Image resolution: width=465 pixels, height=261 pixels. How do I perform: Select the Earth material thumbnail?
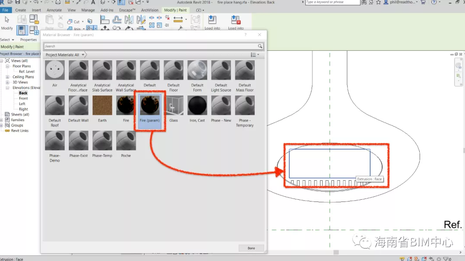pos(102,106)
